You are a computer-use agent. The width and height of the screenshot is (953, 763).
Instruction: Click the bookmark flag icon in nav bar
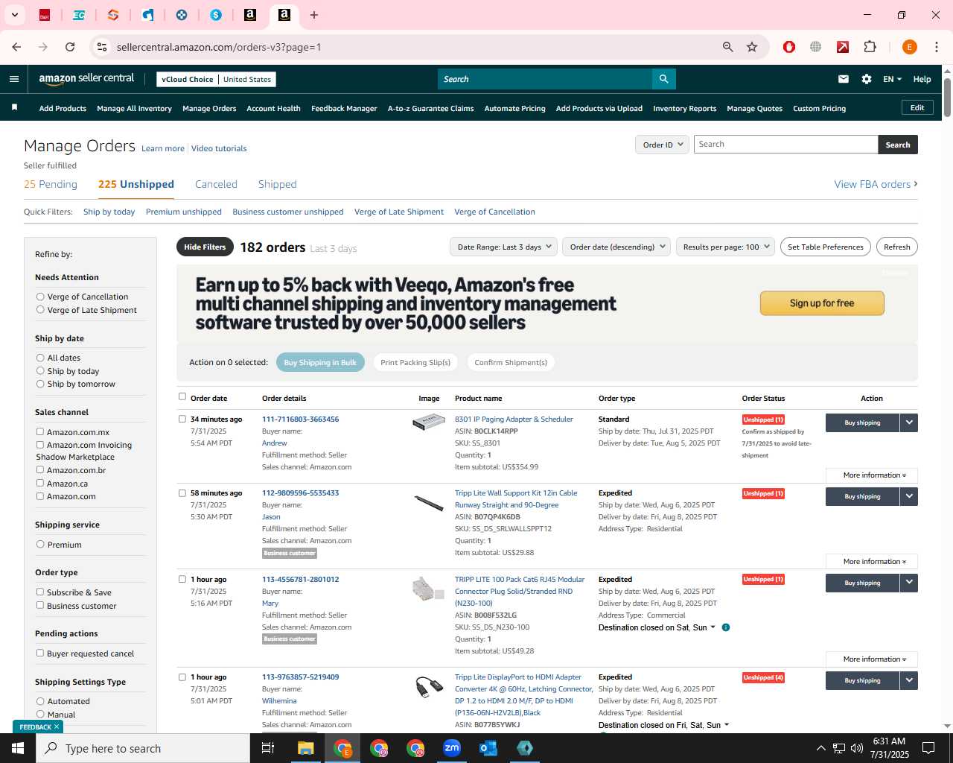pos(14,108)
